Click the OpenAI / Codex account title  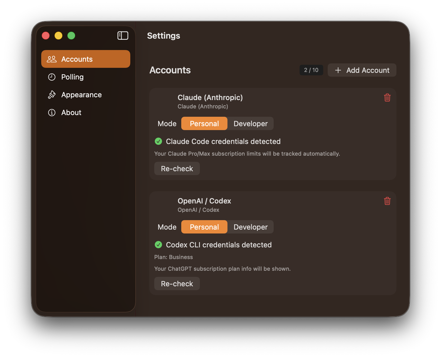tap(204, 201)
